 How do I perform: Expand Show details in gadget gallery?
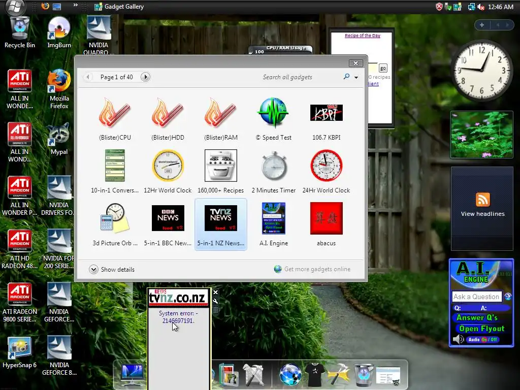[x=112, y=269]
